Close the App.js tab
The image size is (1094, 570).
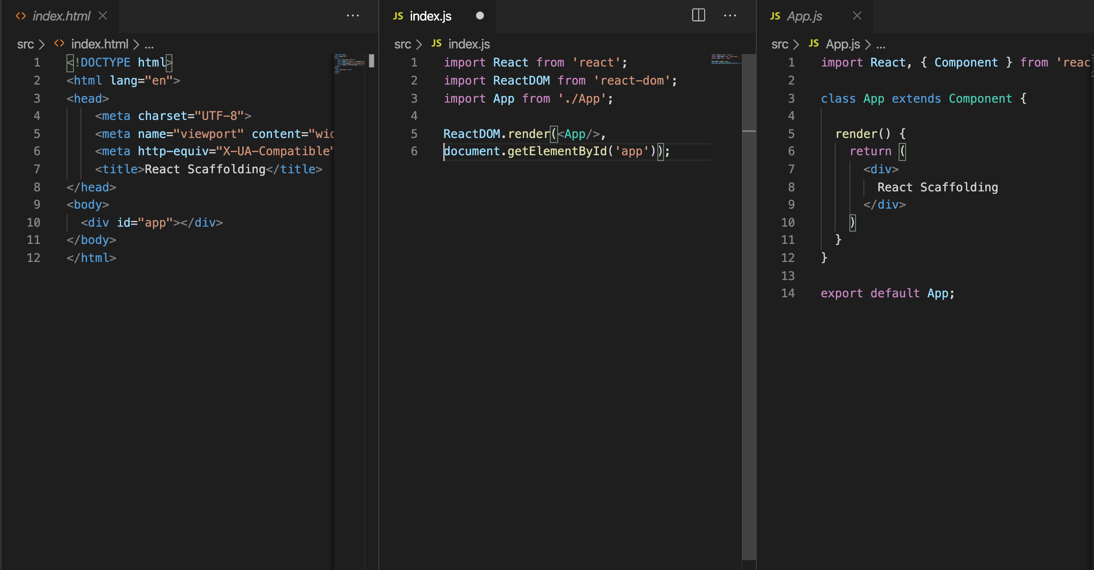[x=857, y=16]
